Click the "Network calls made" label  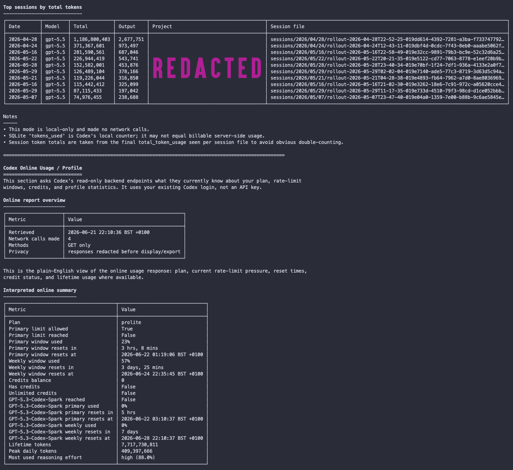(34, 239)
